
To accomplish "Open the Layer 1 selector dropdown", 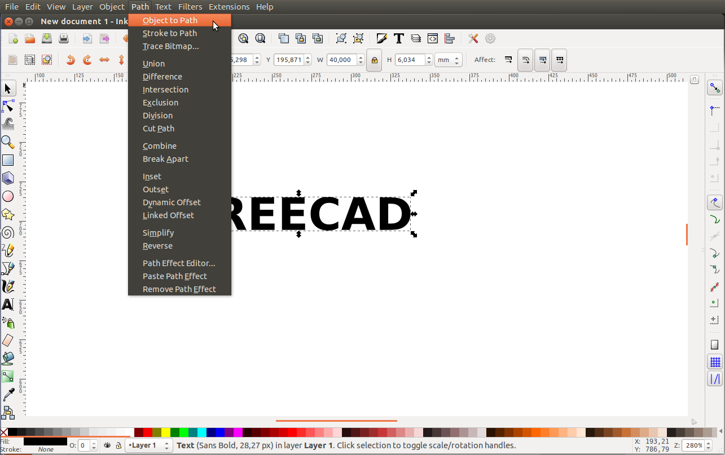I will pyautogui.click(x=149, y=445).
